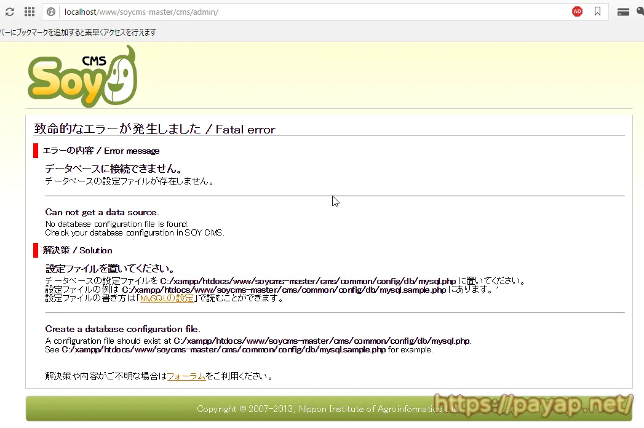Click the site info globe icon
The width and height of the screenshot is (644, 428).
(x=51, y=12)
